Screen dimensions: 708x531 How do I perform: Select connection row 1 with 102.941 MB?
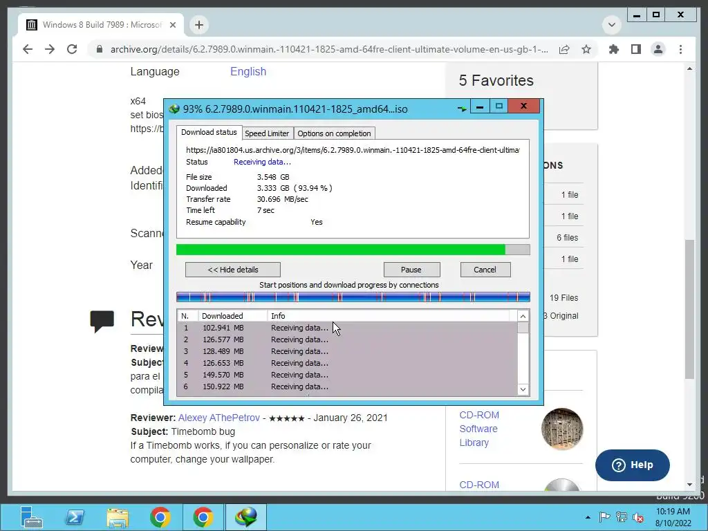pyautogui.click(x=348, y=328)
